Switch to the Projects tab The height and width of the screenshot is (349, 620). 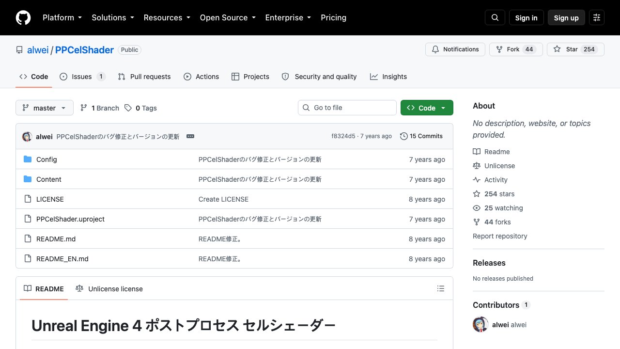click(x=250, y=77)
